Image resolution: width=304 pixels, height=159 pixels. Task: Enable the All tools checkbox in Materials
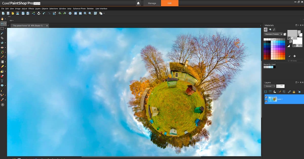pyautogui.click(x=289, y=61)
